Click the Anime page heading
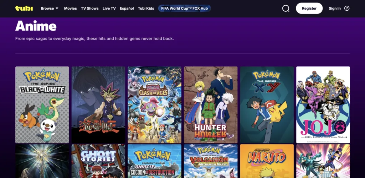Image resolution: width=365 pixels, height=178 pixels. pos(36,26)
